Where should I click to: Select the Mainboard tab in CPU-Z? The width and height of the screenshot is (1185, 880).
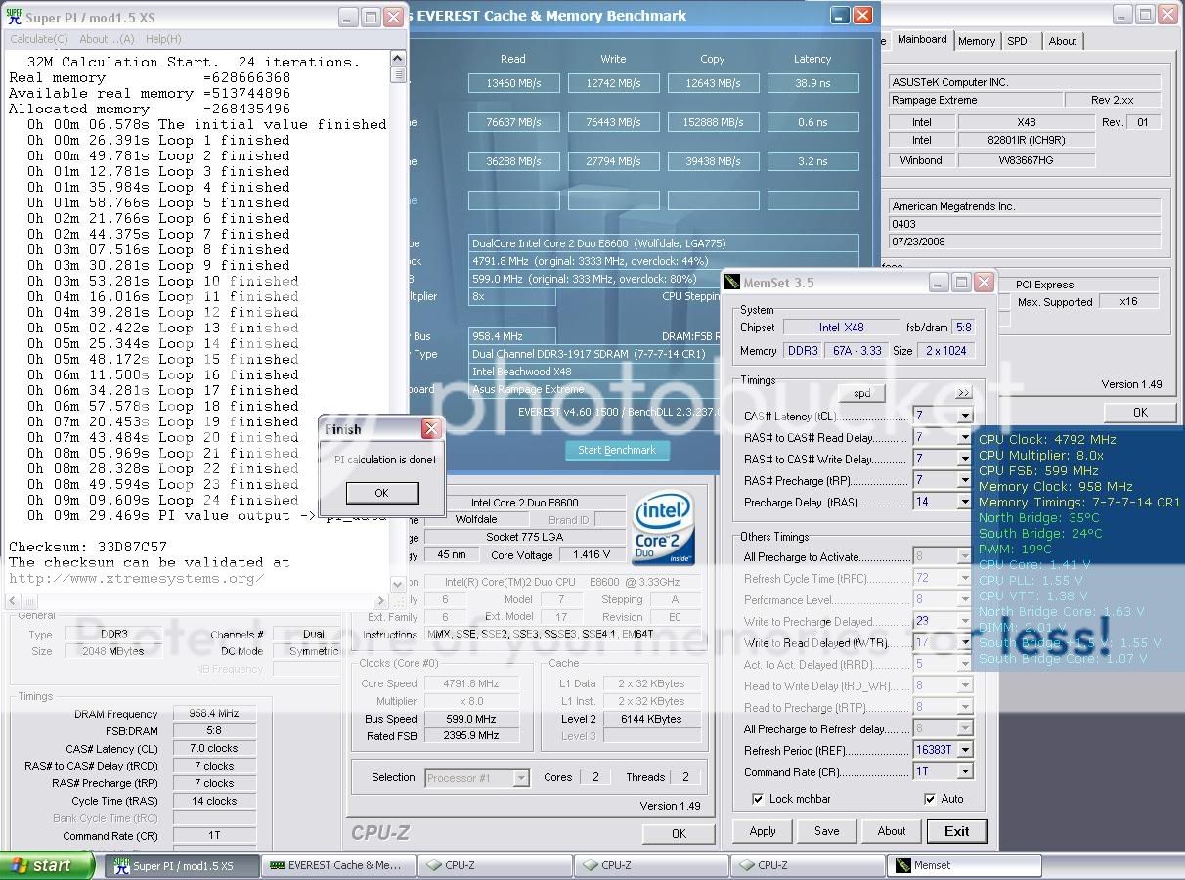pos(922,39)
